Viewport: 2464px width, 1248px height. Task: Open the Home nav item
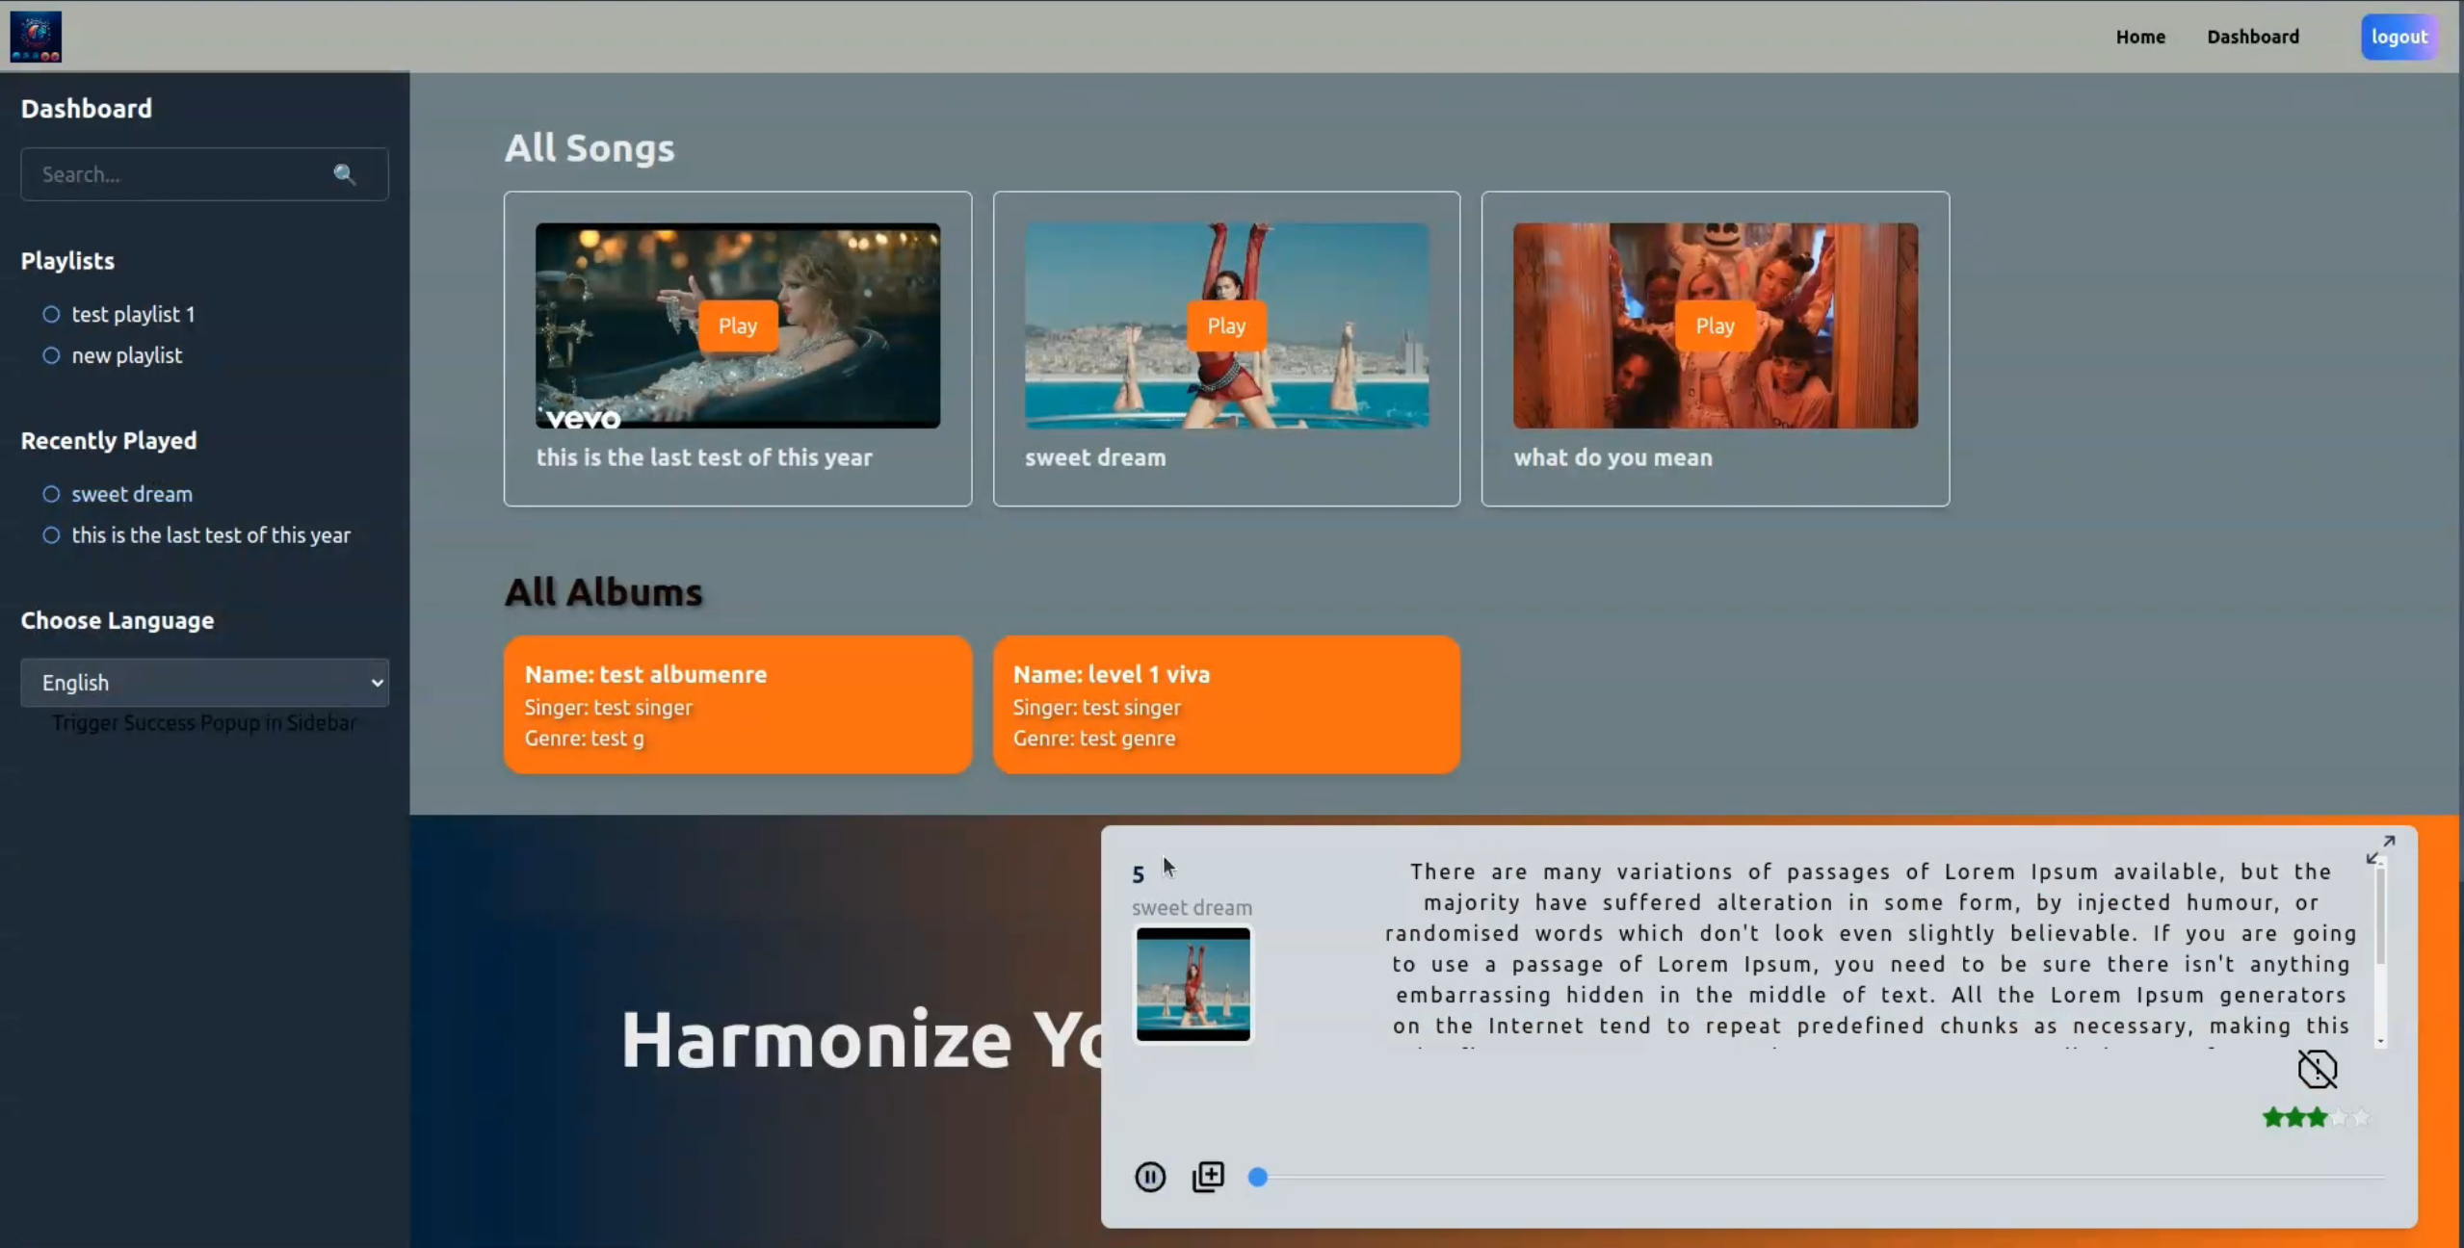(2139, 37)
